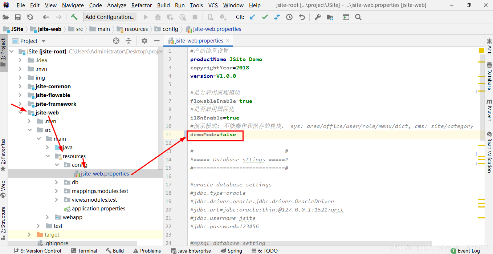Stop square icon in toolbar

click(x=195, y=17)
